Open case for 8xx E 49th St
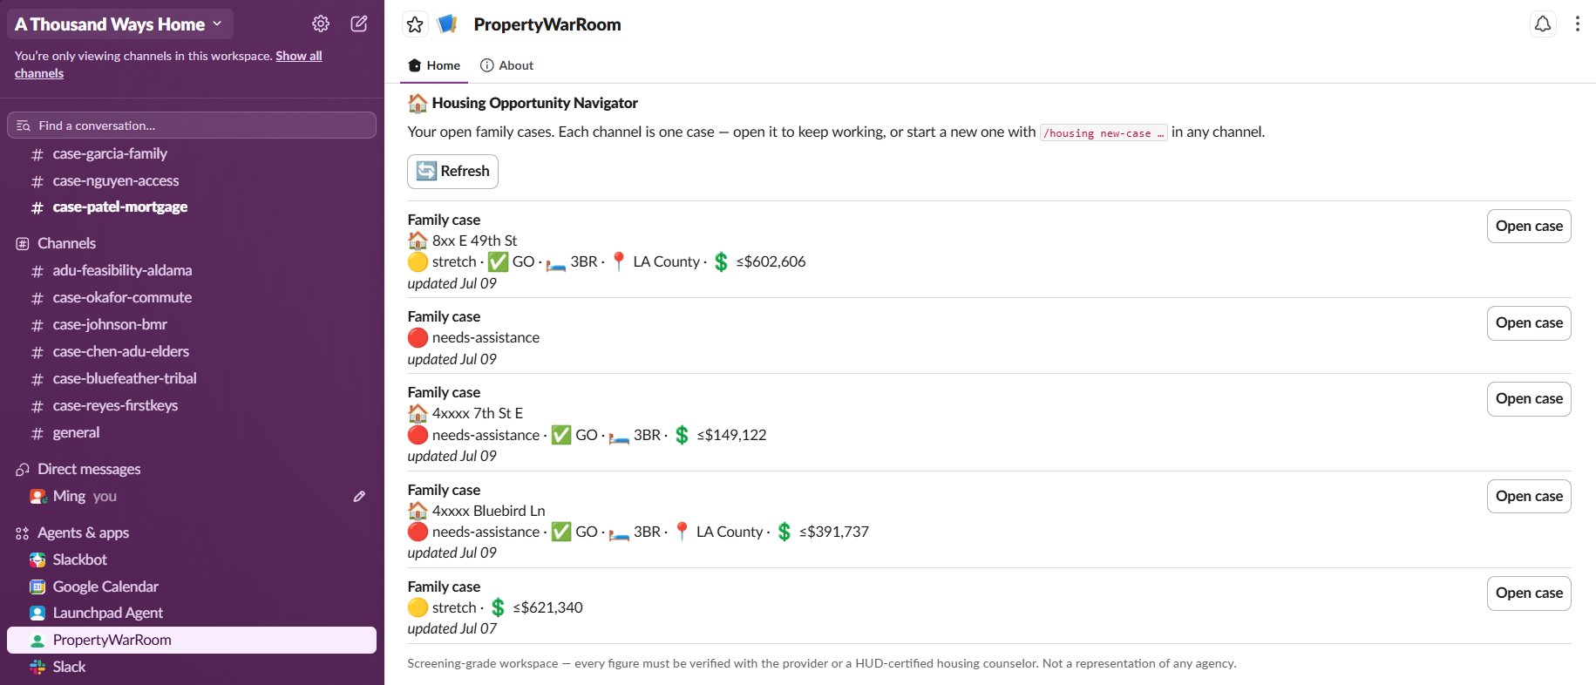Image resolution: width=1596 pixels, height=685 pixels. pos(1529,226)
